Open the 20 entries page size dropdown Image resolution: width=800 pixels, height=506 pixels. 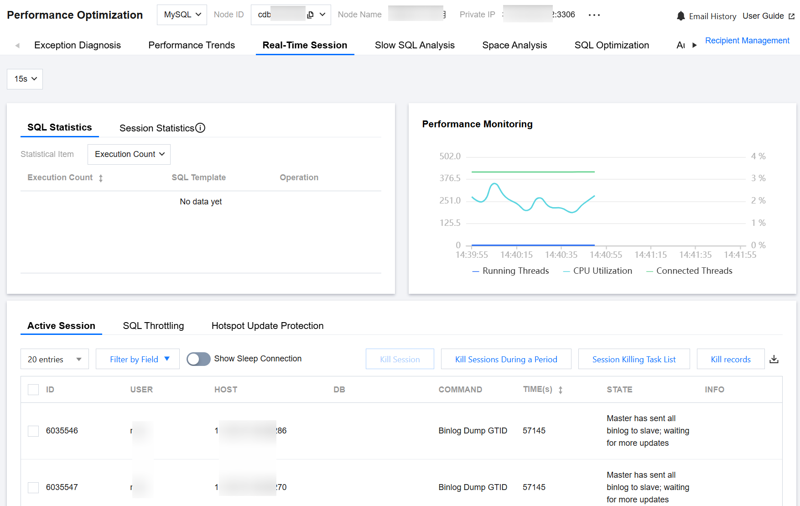click(54, 360)
